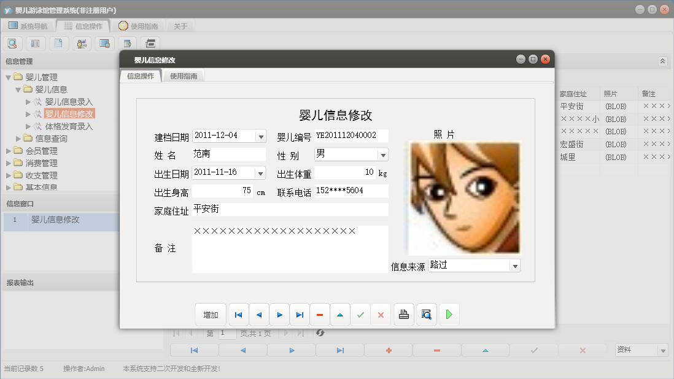Cancel edits with the red X icon

pos(381,314)
